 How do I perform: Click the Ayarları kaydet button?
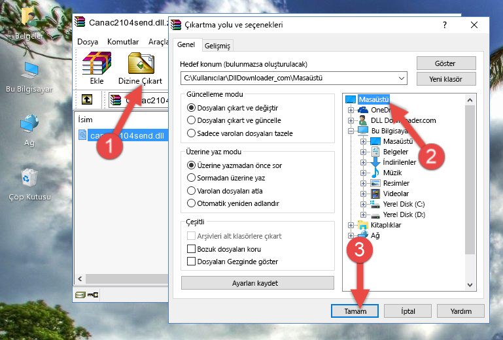pos(257,283)
